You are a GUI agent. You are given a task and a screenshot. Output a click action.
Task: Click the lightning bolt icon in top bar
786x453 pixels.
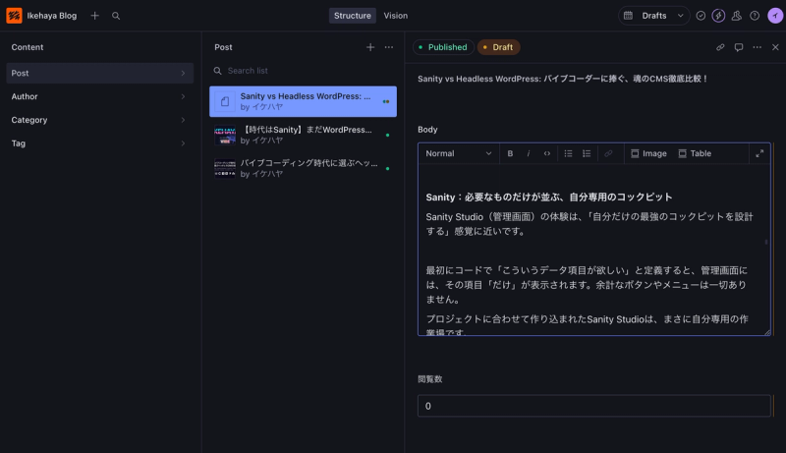(x=718, y=16)
